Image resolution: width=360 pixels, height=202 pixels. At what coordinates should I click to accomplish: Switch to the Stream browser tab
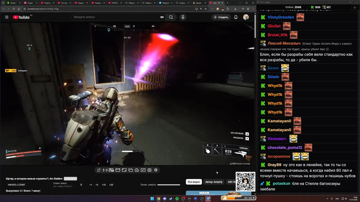13,3
